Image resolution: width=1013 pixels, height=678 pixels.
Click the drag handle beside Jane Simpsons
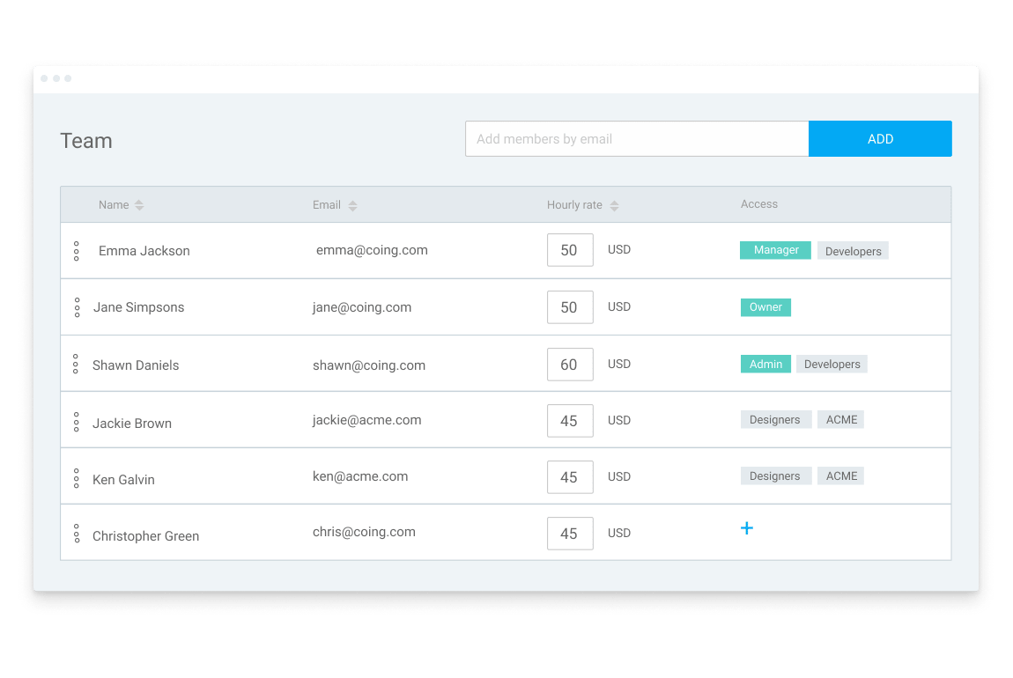click(77, 306)
